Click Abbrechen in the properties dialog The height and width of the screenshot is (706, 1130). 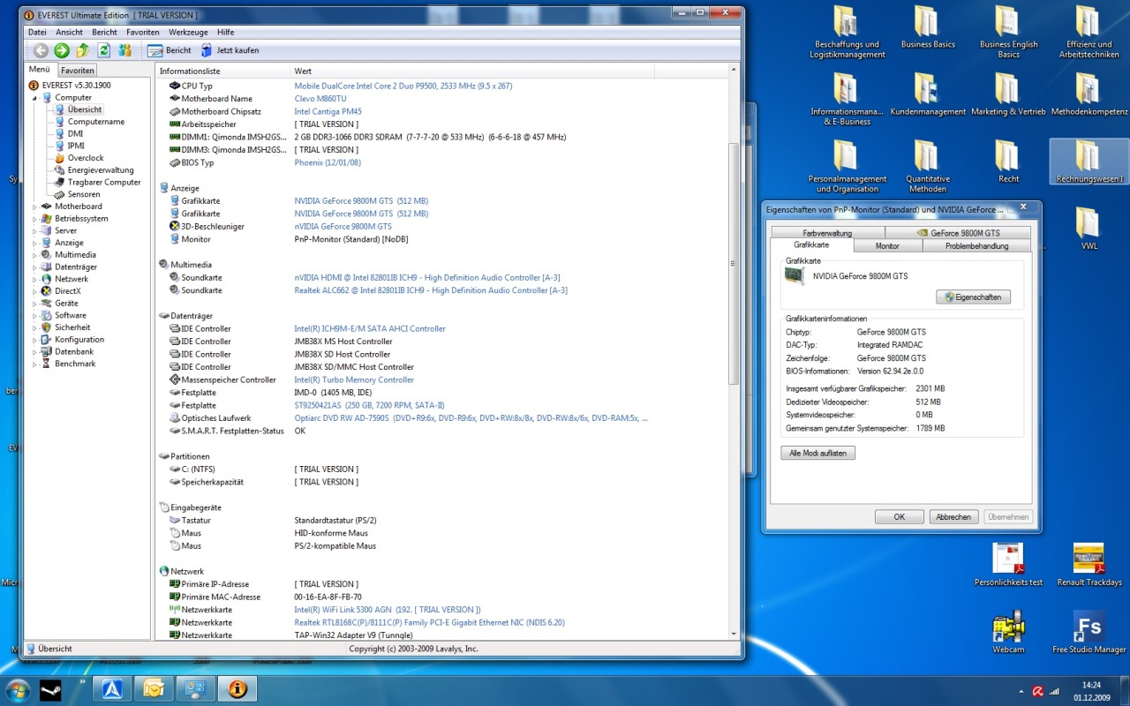953,517
